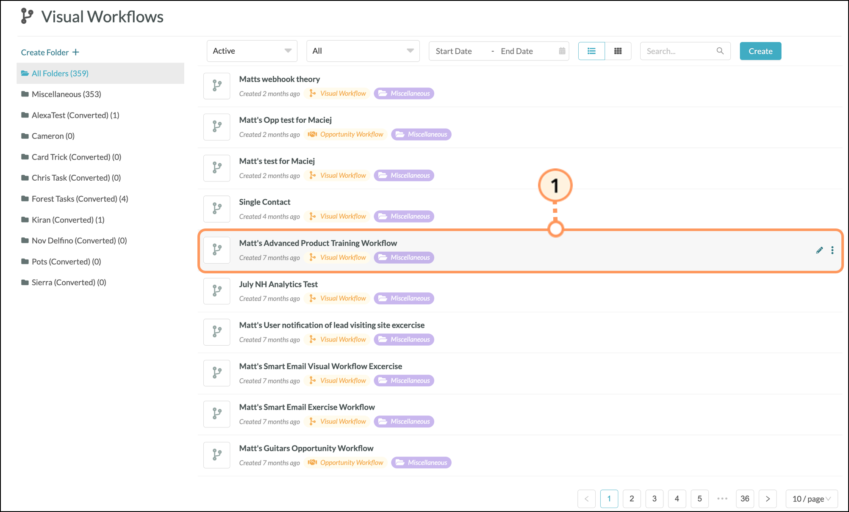Open Matt's Guitars Opportunity Workflow
849x512 pixels.
[306, 448]
